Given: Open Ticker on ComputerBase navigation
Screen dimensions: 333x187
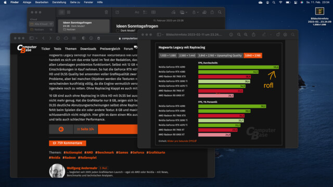Looking at the screenshot, I should [46, 49].
